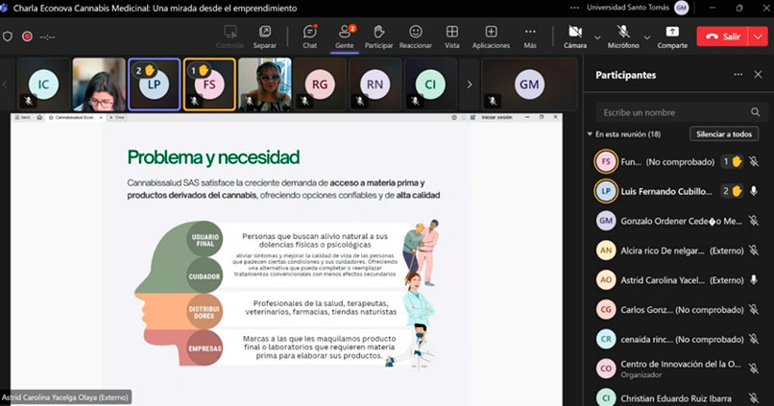Open Aplicaciones in the toolbar
Screen dimensions: 774x406
pos(491,36)
